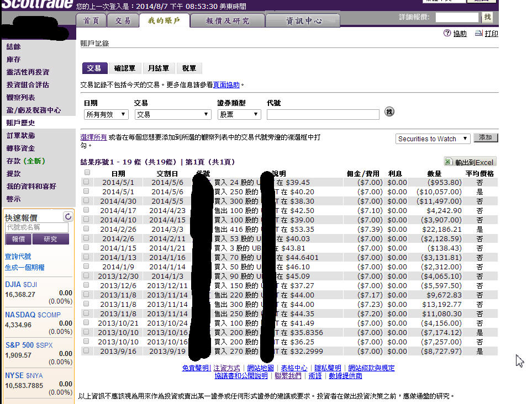This screenshot has width=527, height=404.
Task: Open 提款 in the left sidebar
Action: (x=14, y=174)
